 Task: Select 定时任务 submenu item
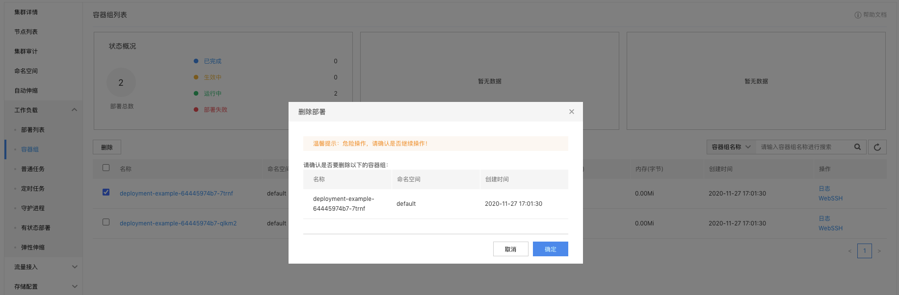(33, 189)
